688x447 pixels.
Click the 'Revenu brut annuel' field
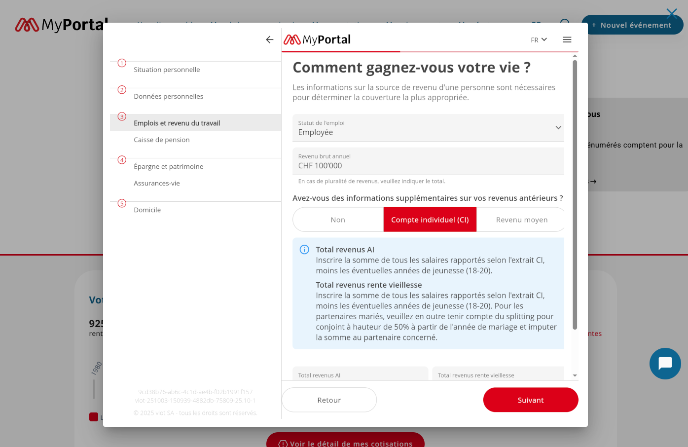(428, 161)
